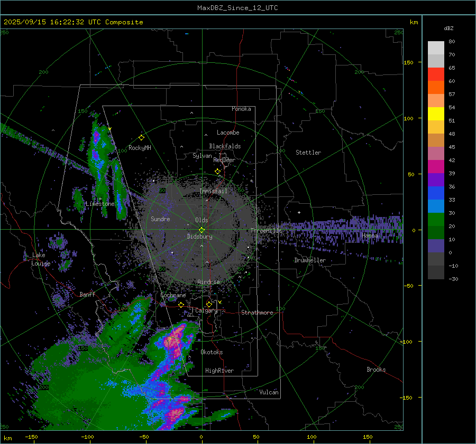The width and height of the screenshot is (476, 444).
Task: Click the RedDeer city label
Action: tap(224, 160)
